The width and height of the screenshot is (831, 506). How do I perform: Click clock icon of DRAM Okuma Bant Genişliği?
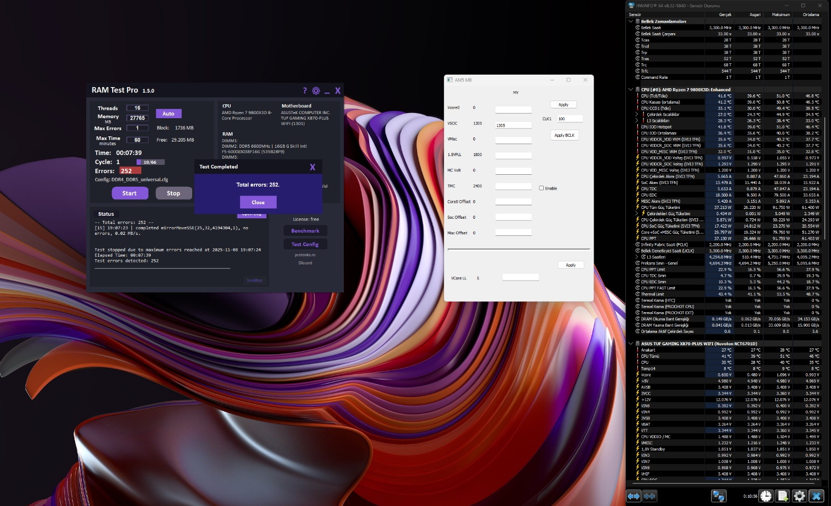[x=638, y=319]
